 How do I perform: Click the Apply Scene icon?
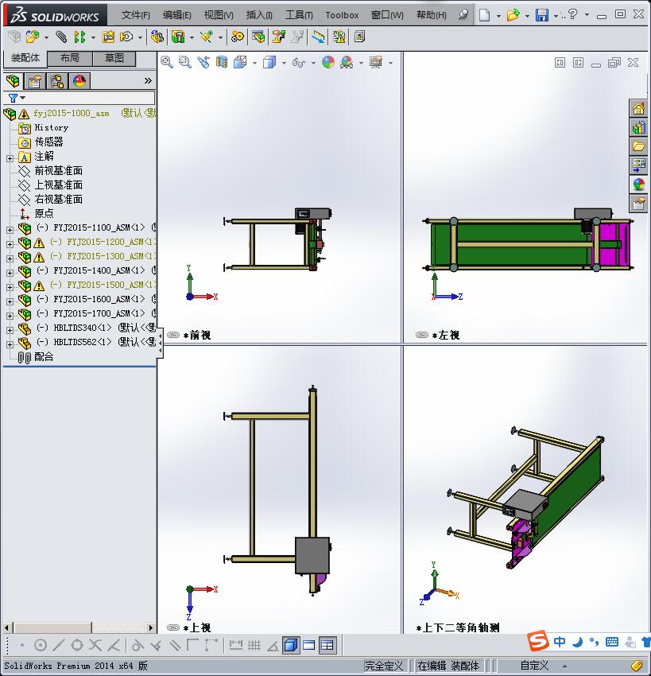coord(347,63)
